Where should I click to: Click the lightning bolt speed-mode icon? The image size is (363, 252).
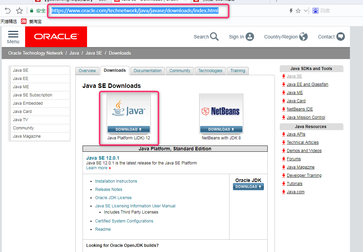291,11
